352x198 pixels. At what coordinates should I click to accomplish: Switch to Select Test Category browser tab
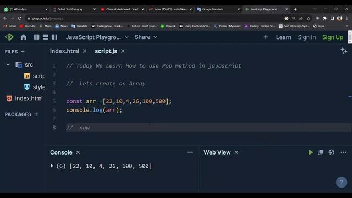point(74,9)
